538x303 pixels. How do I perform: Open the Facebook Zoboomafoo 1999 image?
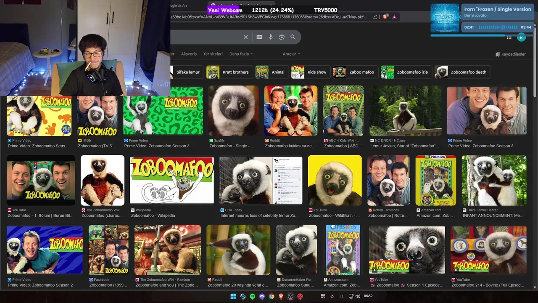pos(108,250)
